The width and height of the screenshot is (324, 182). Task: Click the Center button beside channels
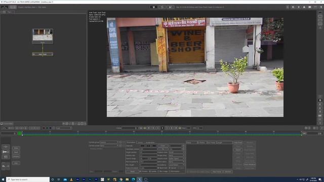(x=163, y=146)
